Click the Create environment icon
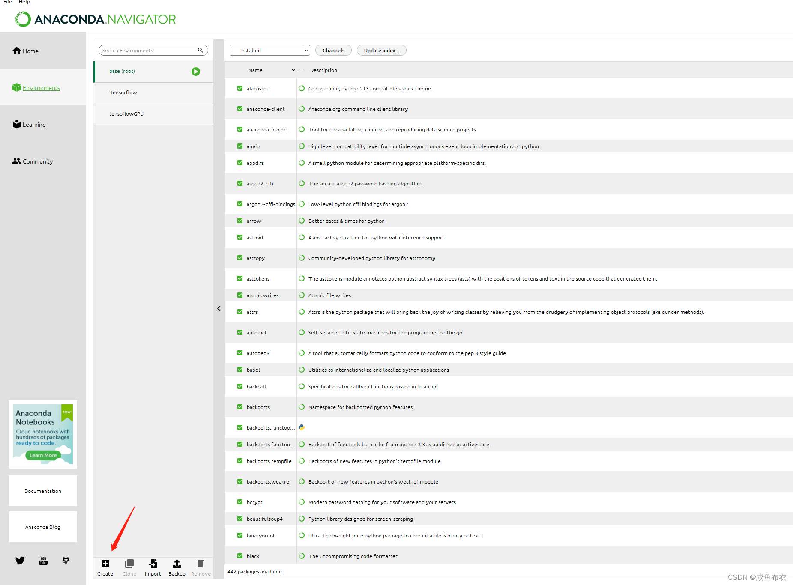This screenshot has width=793, height=585. tap(105, 564)
